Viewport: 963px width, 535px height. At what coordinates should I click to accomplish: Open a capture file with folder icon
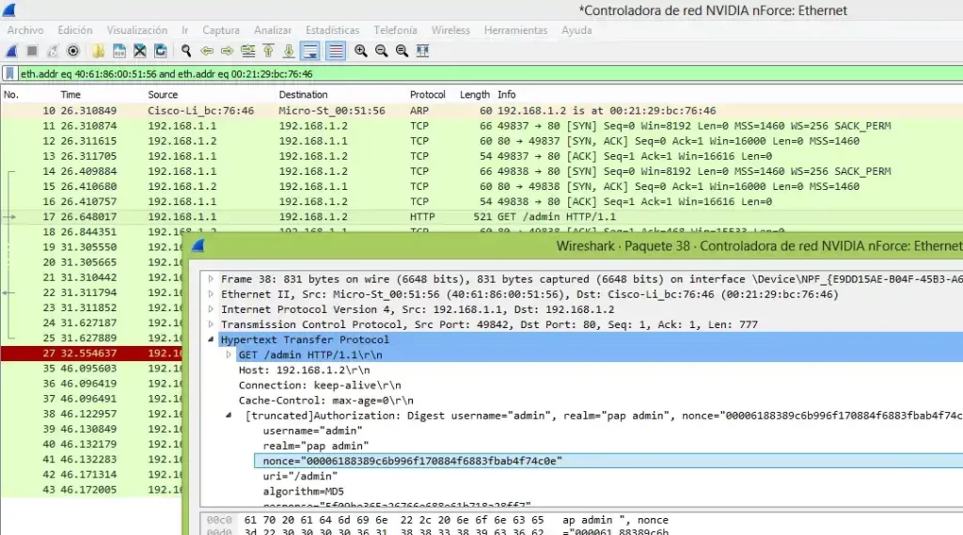[x=98, y=51]
